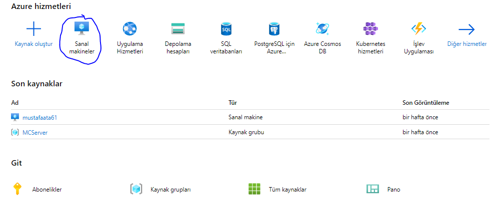The image size is (500, 216).
Task: Click the Tür column header
Action: pyautogui.click(x=233, y=103)
